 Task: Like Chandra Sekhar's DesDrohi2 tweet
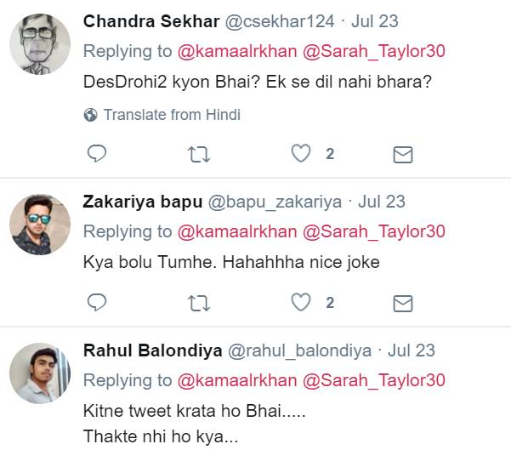coord(301,154)
